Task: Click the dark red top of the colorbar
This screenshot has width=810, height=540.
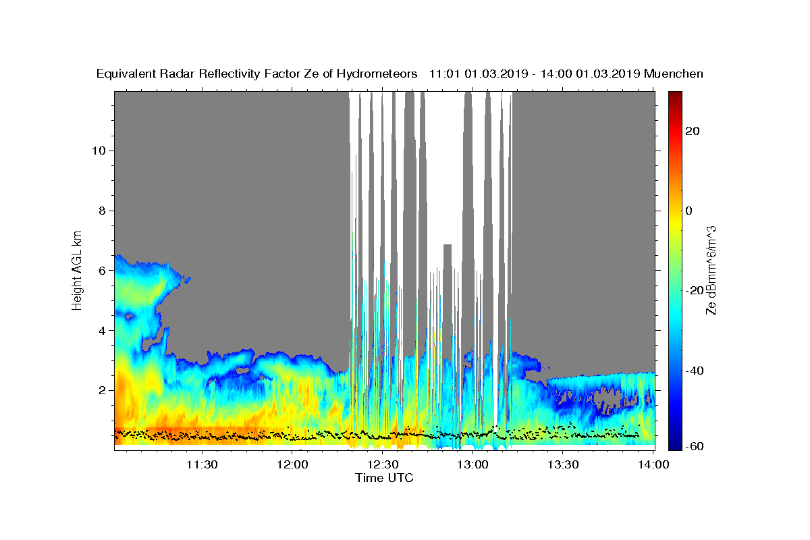Action: tap(675, 97)
